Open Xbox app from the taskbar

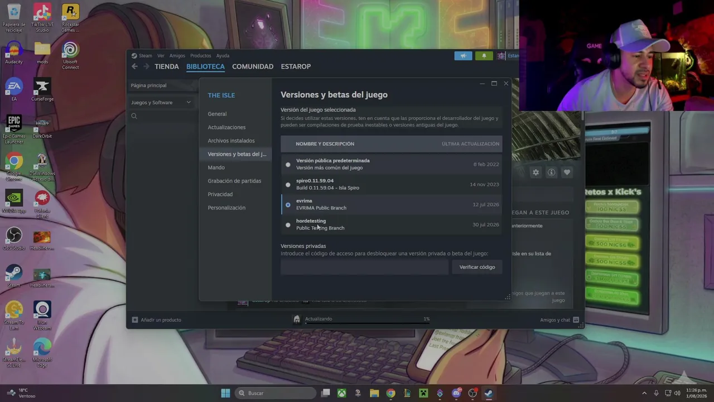point(341,393)
